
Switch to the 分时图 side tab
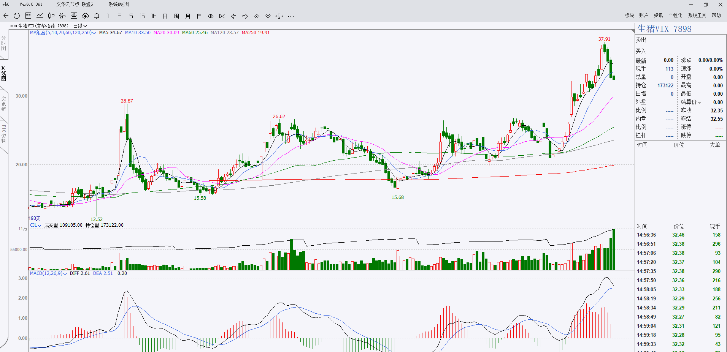point(4,43)
